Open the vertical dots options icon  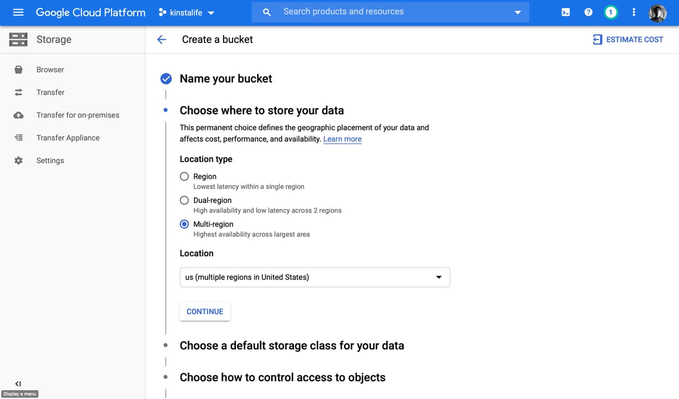click(634, 12)
